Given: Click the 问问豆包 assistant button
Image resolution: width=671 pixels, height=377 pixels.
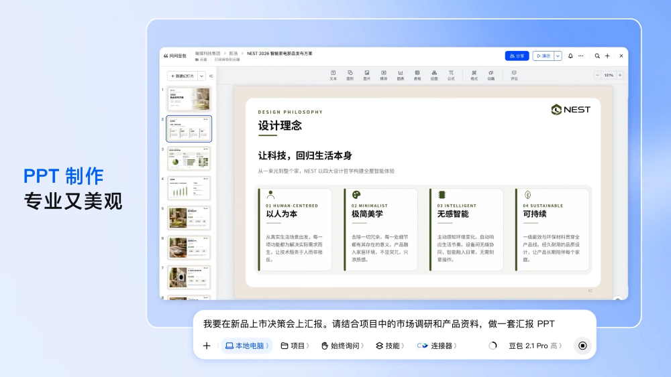Looking at the screenshot, I should [174, 56].
